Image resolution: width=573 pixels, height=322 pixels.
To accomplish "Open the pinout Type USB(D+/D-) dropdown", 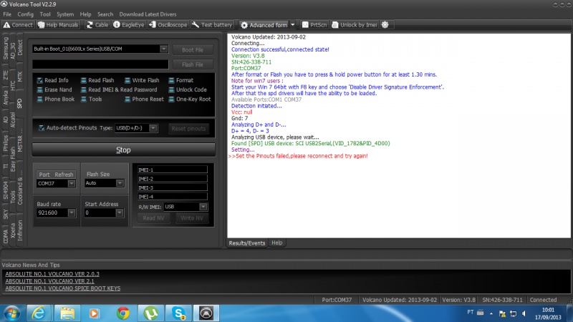I will (x=153, y=128).
